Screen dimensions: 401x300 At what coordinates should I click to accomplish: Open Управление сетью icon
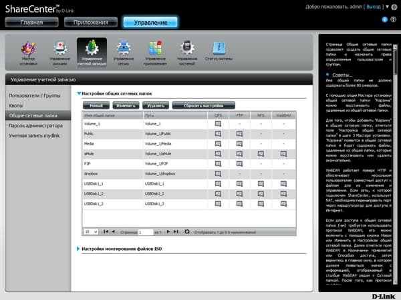[x=124, y=53]
